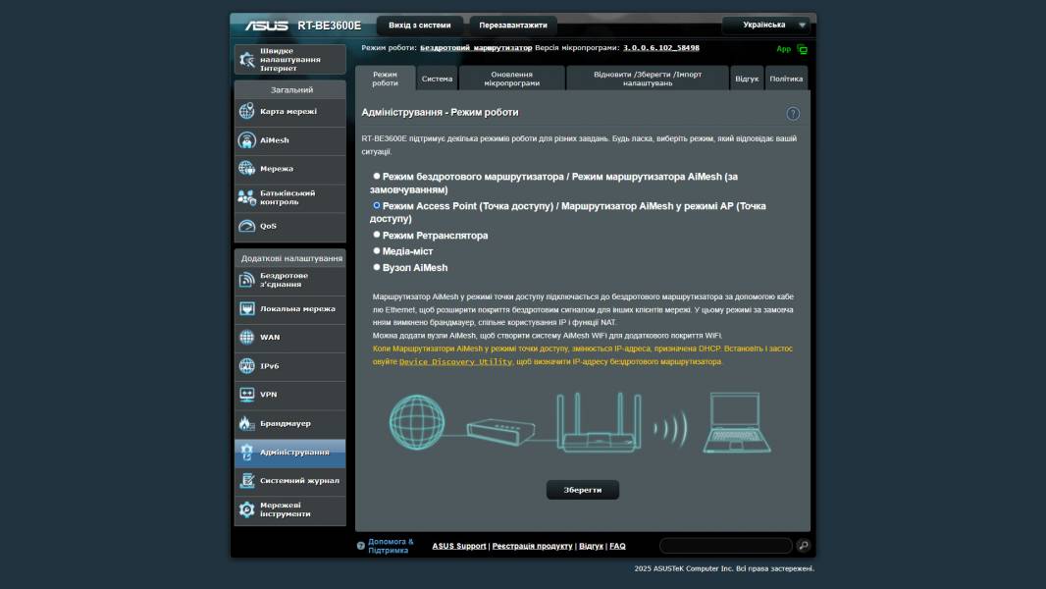Open Оновлення мікропрограми tab
Viewport: 1046px width, 589px height.
point(511,79)
